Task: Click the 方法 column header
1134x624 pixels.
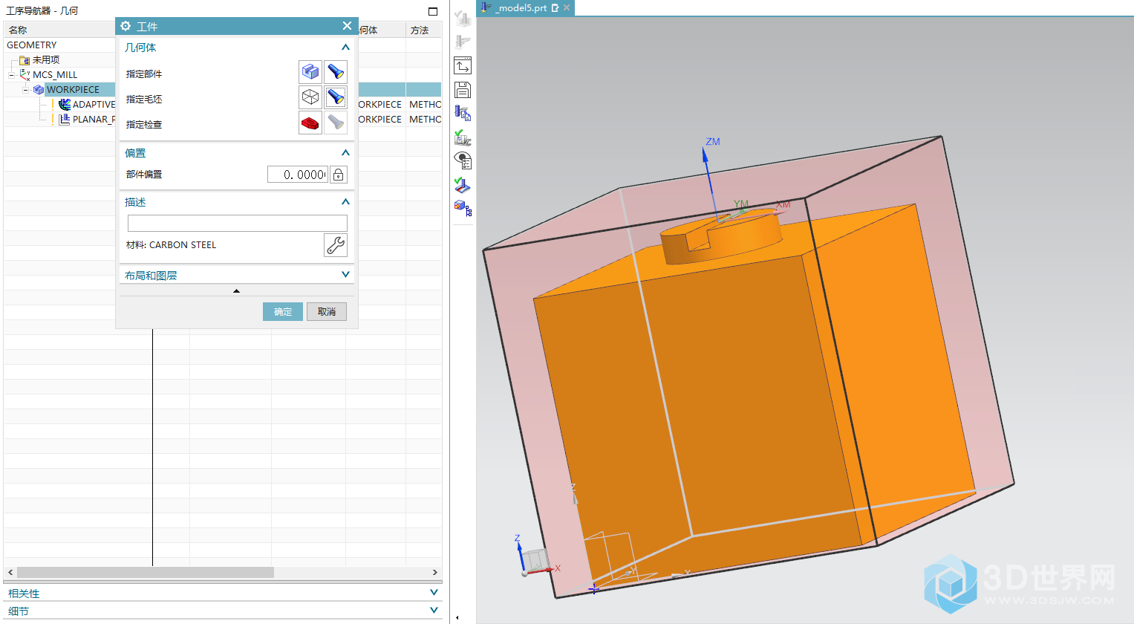Action: click(420, 30)
